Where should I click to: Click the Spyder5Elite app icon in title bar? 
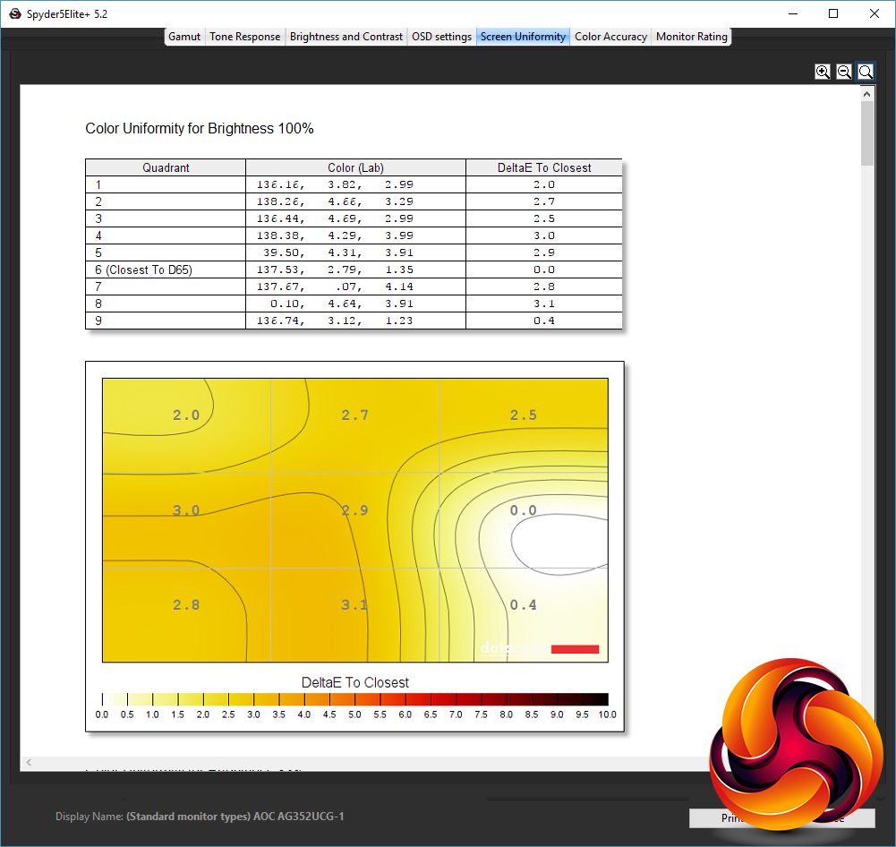[x=15, y=13]
